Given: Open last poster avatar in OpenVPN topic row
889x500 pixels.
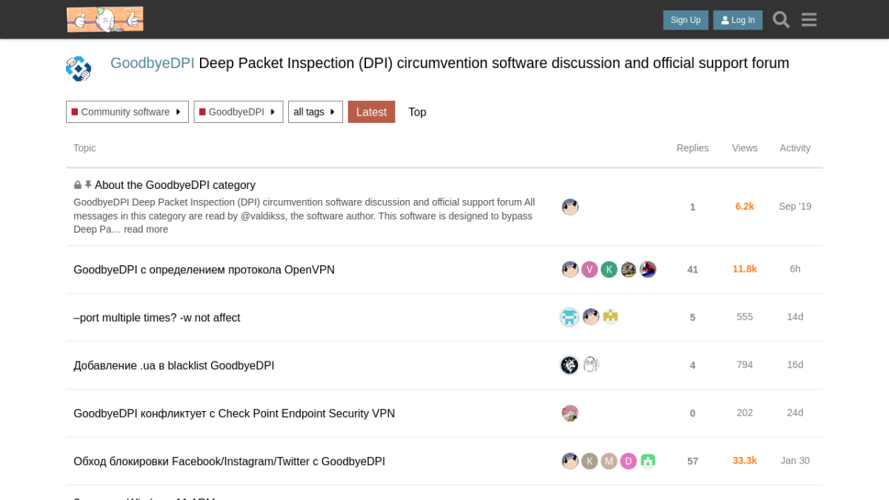Looking at the screenshot, I should (x=647, y=270).
